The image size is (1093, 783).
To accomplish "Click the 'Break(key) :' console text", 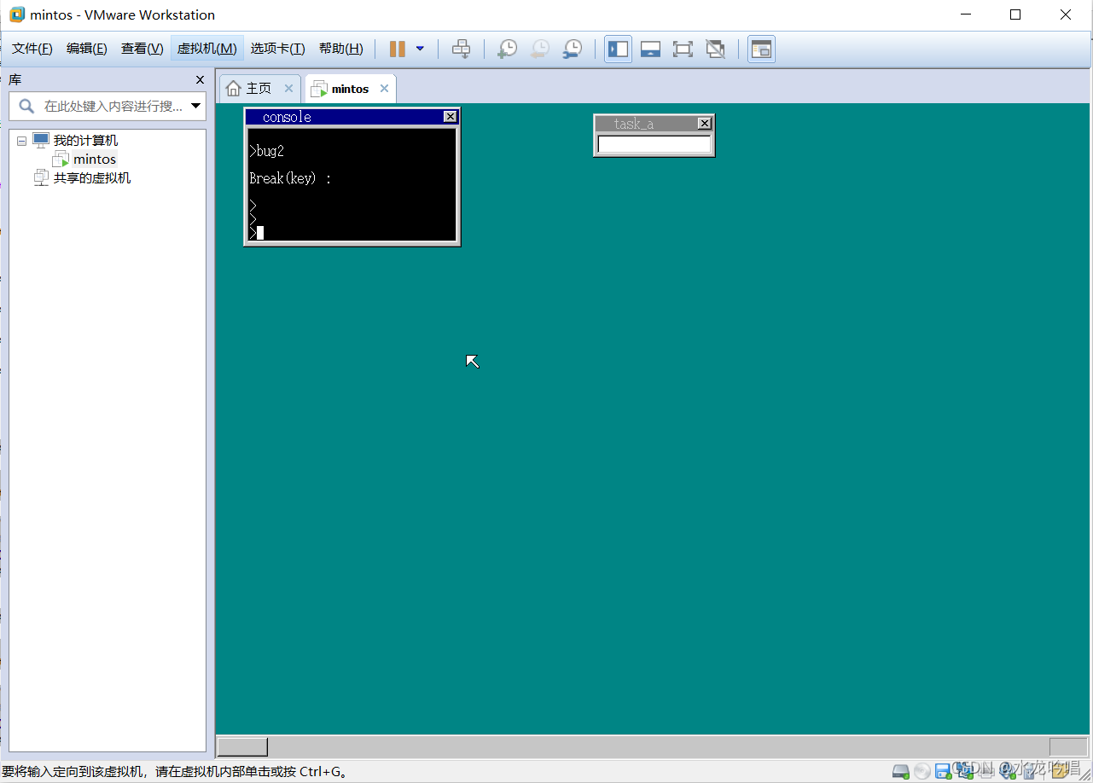I will point(290,178).
